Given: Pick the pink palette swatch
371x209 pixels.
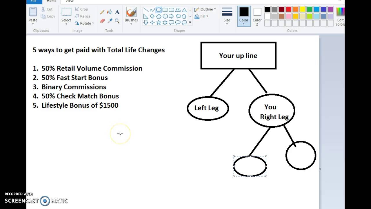Looking at the screenshot, I should pos(289,16).
